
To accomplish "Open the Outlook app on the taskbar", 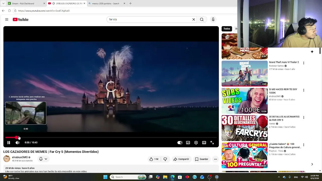I will 202,177.
